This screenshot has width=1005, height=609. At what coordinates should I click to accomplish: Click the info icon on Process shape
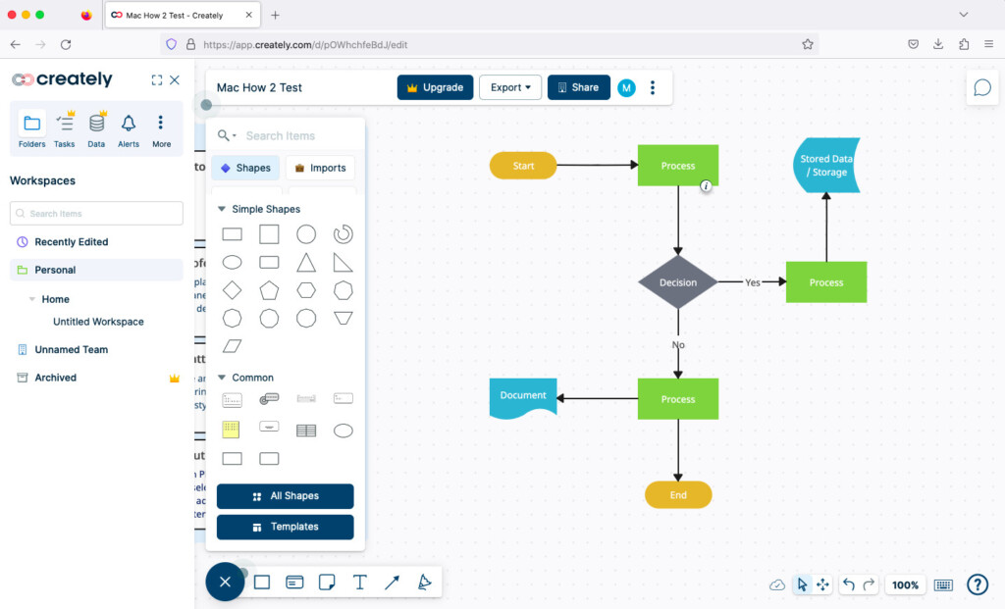click(706, 185)
